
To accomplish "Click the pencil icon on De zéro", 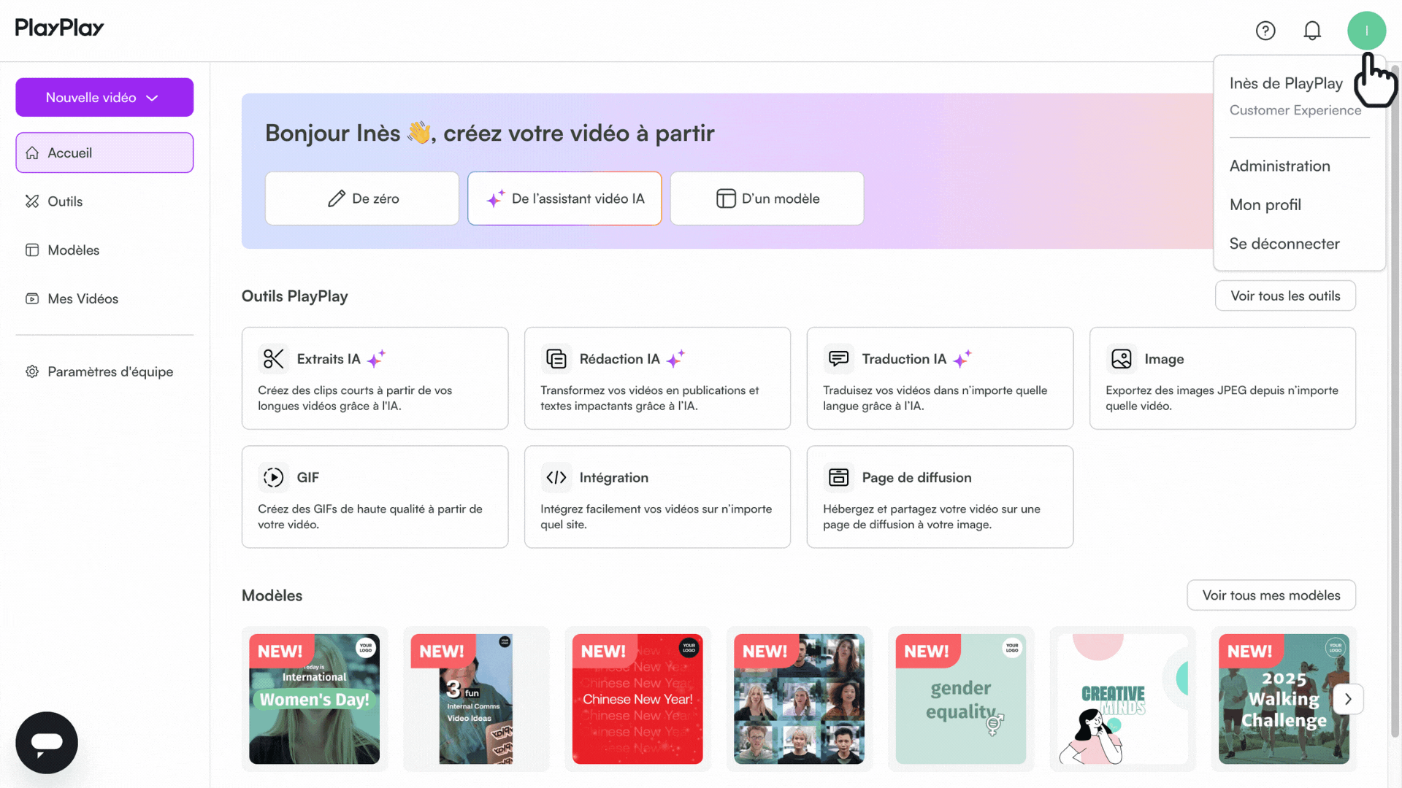I will point(336,198).
